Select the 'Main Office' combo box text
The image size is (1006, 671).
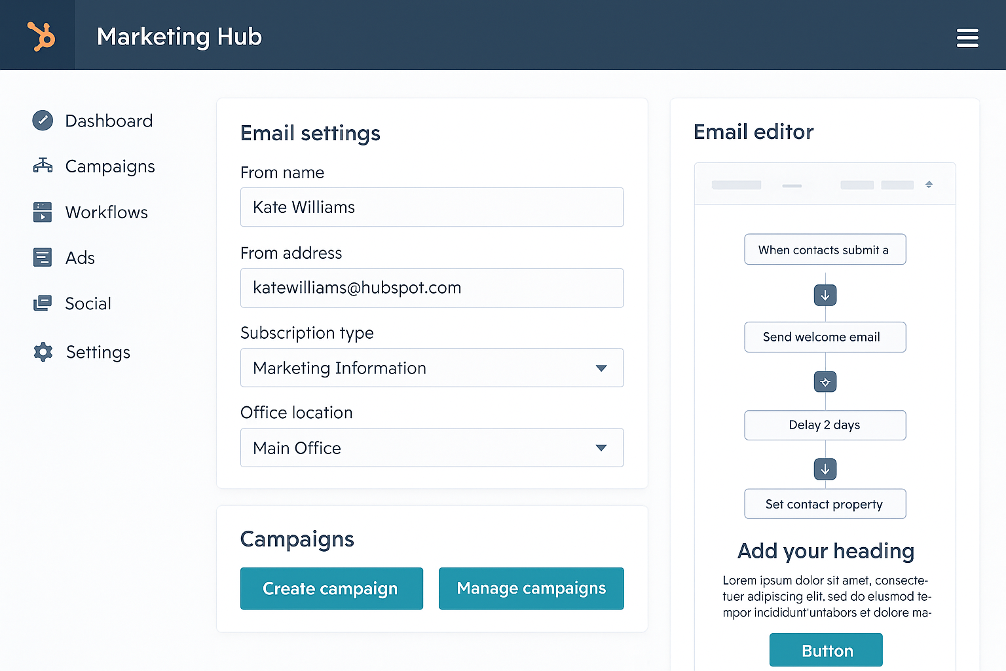[x=297, y=448]
